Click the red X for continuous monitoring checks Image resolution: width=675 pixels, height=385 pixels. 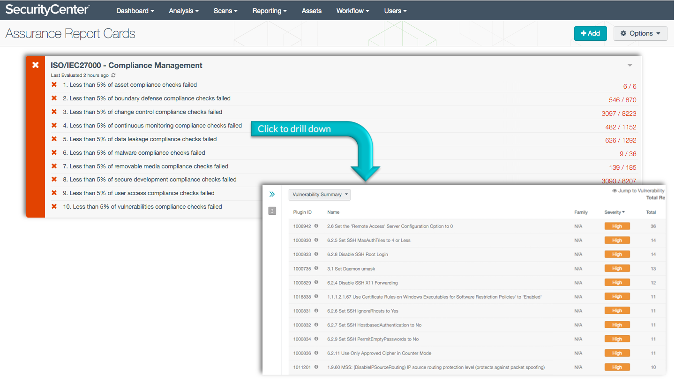pos(54,126)
